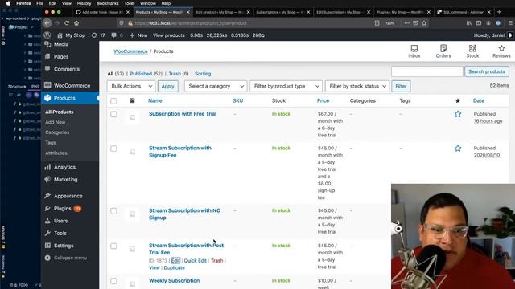Screen dimensions: 515x289
Task: Open a new browser tab with plus
Action: tap(499, 12)
